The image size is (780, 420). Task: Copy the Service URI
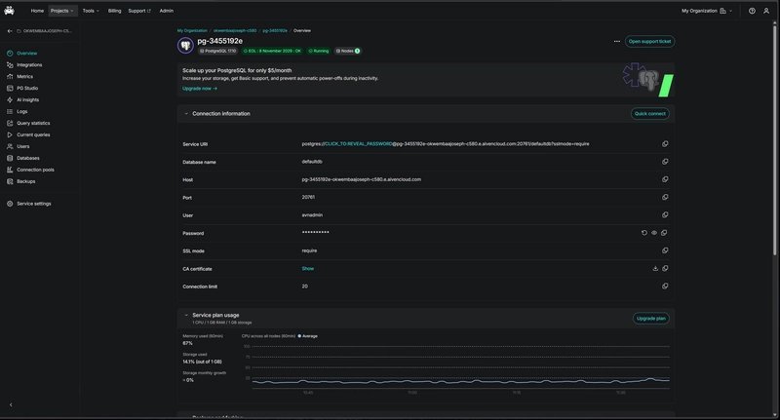click(x=665, y=144)
